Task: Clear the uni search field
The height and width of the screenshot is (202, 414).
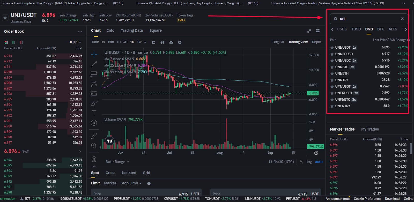Action: pos(402,19)
